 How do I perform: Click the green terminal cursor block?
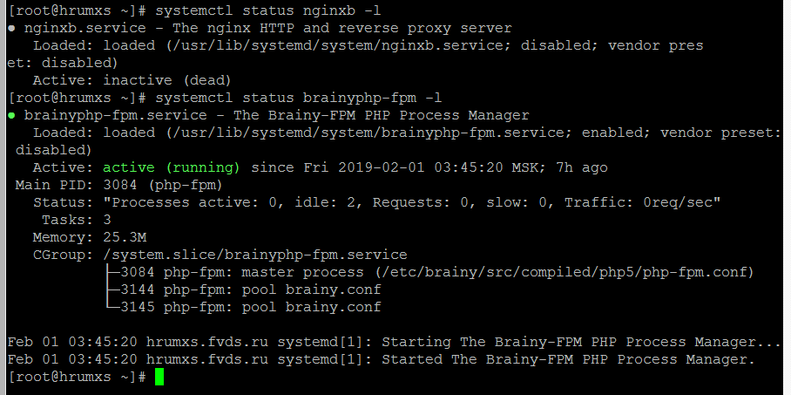tap(159, 377)
